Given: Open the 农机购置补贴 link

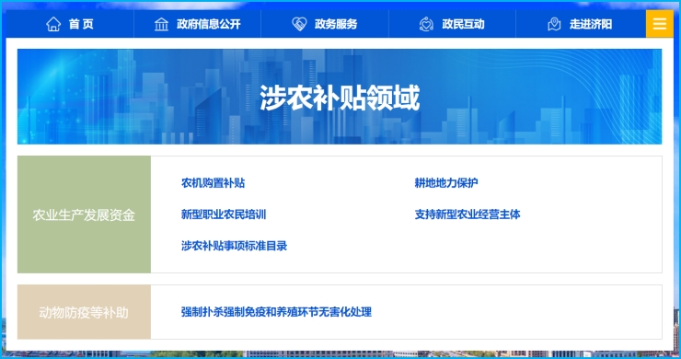Looking at the screenshot, I should [x=213, y=183].
